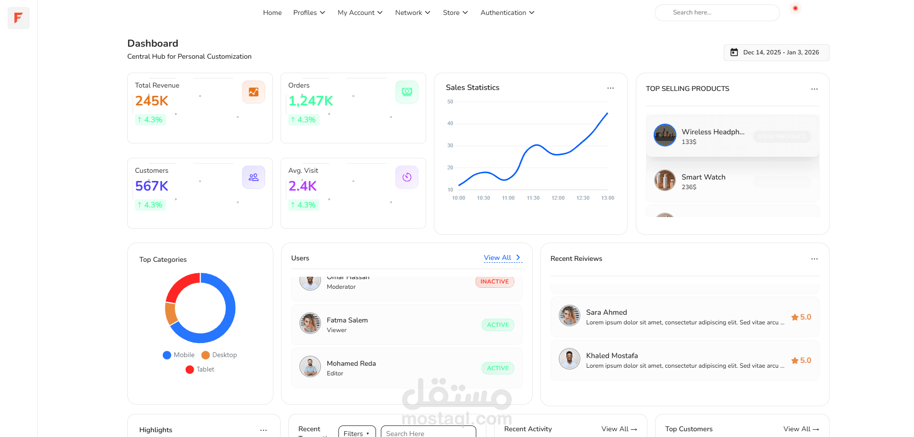Click the star rating on Sara Ahmed's review
914x437 pixels.
[x=801, y=317]
